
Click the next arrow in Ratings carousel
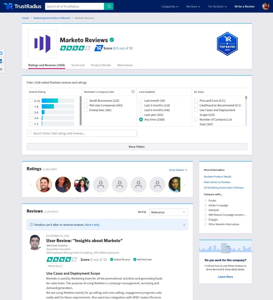184,184
